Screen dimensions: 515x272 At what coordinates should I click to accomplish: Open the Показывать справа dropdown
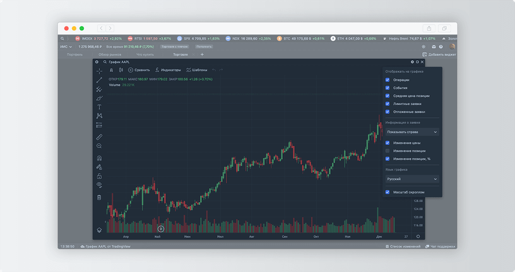coord(412,132)
